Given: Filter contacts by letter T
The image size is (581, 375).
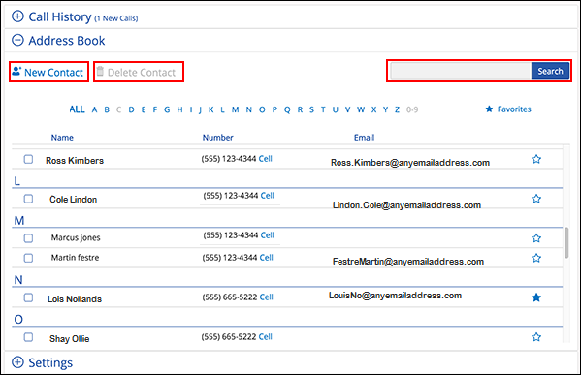Looking at the screenshot, I should (x=323, y=109).
